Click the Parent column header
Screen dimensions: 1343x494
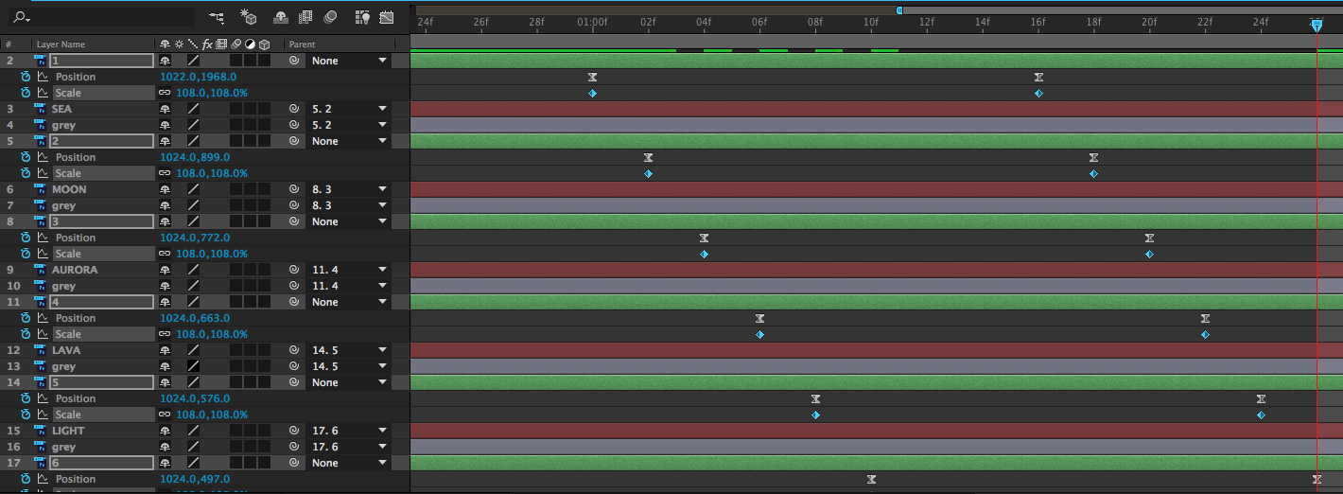(303, 44)
